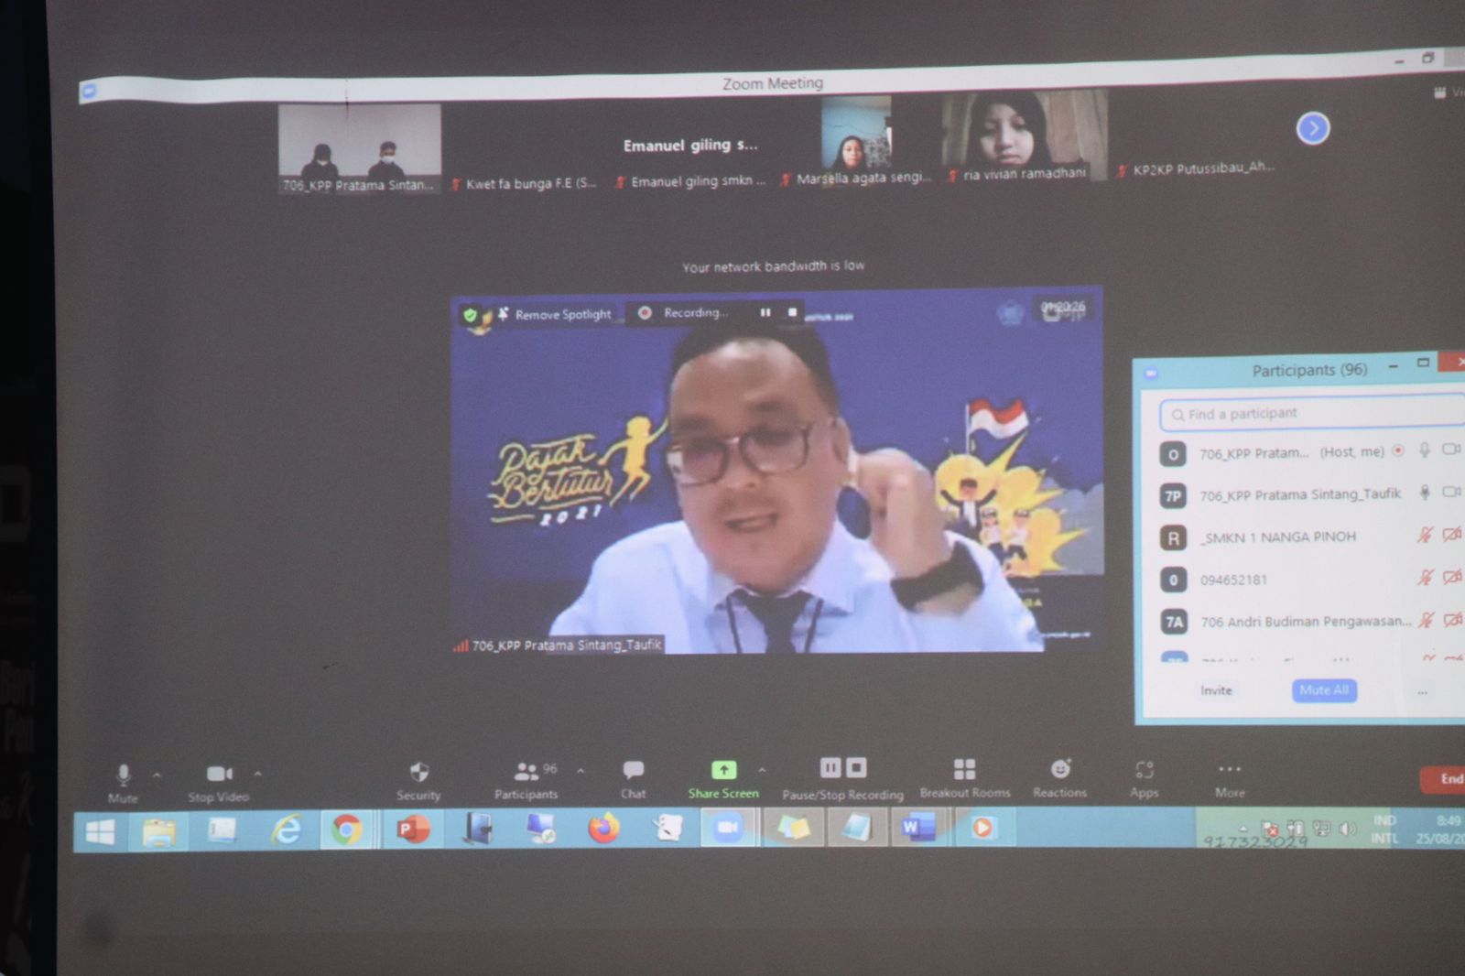The height and width of the screenshot is (976, 1465).
Task: Click the More options ellipsis in toolbar
Action: tap(1230, 769)
